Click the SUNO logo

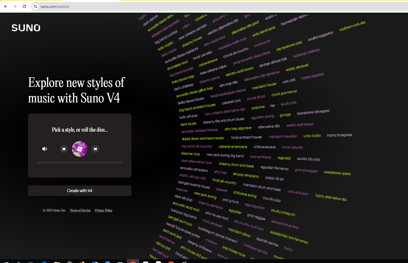coord(26,28)
